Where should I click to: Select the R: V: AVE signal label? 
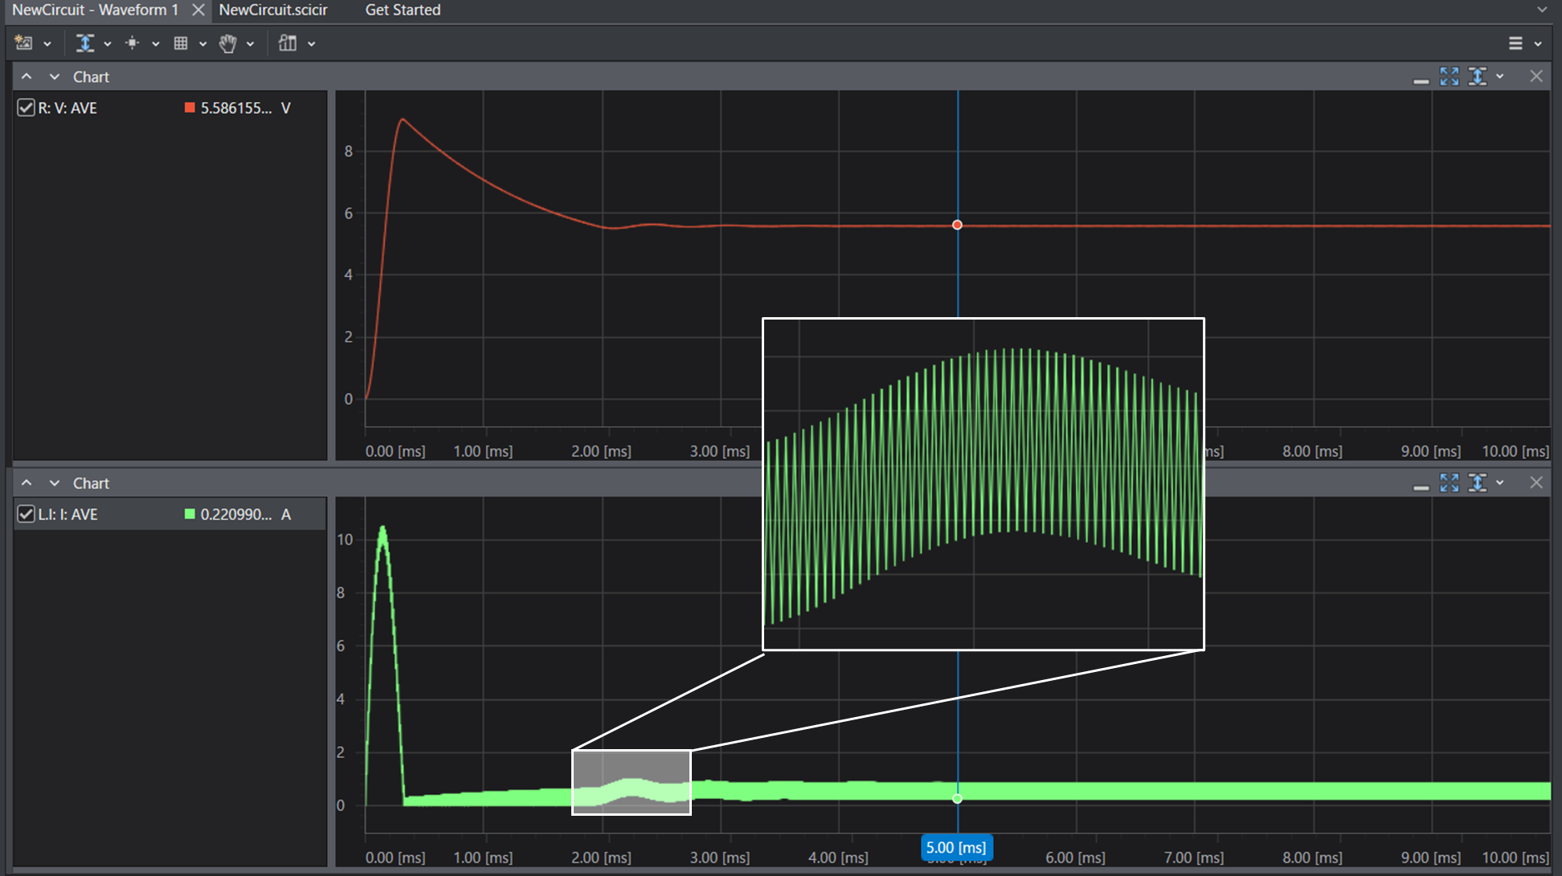[x=67, y=108]
